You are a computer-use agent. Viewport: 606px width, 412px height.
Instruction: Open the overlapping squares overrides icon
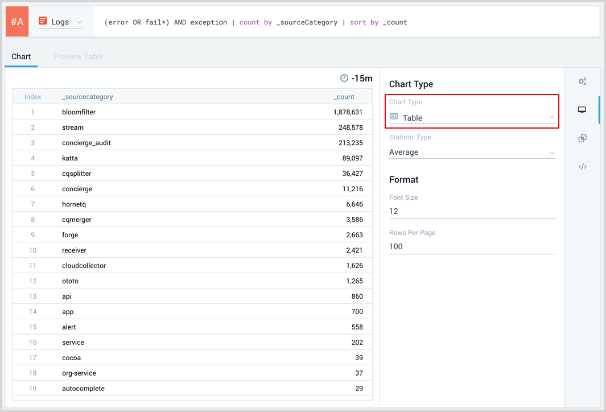(x=582, y=138)
